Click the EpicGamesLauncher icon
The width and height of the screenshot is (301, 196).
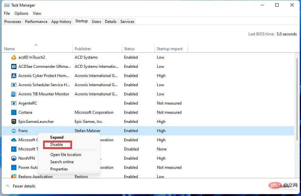click(13, 121)
